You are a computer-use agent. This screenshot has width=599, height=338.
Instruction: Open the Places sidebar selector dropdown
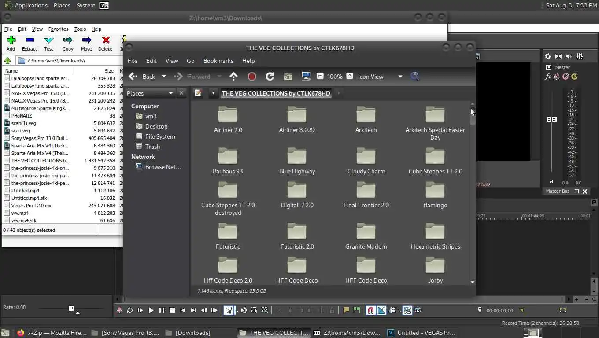tap(150, 93)
